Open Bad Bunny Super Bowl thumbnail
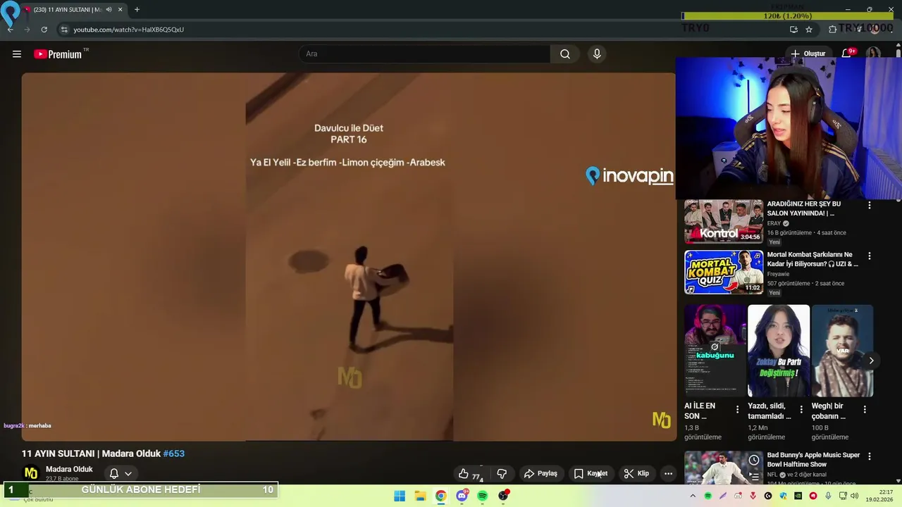Image resolution: width=902 pixels, height=507 pixels. [x=723, y=468]
